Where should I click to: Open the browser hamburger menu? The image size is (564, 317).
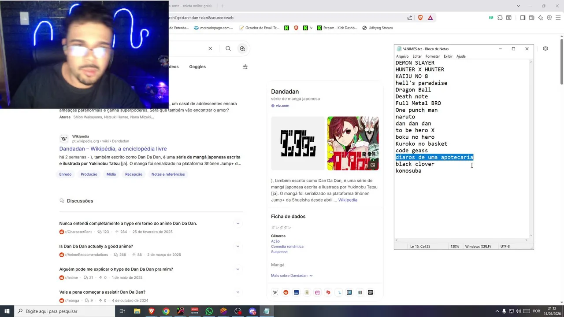(558, 18)
